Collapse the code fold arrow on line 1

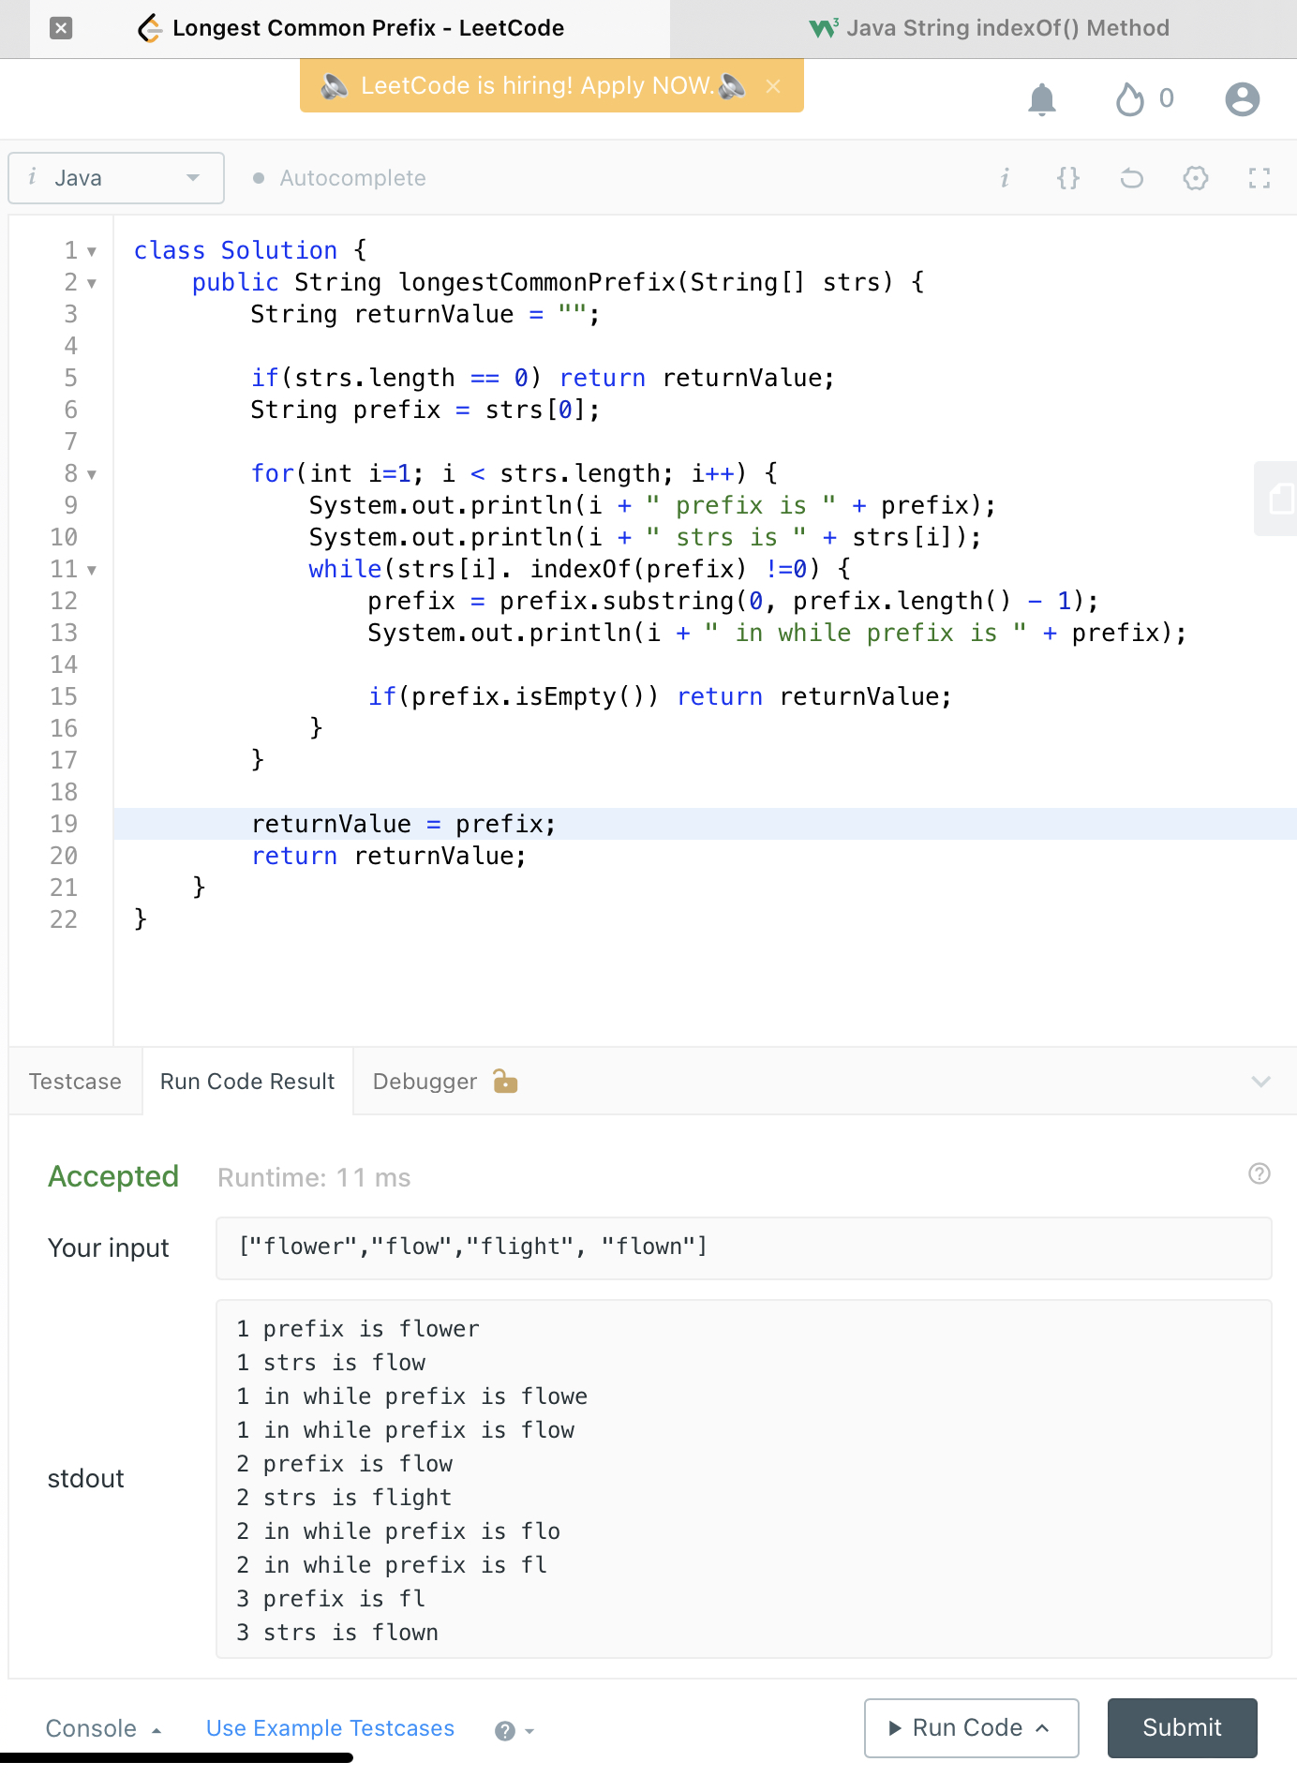92,251
